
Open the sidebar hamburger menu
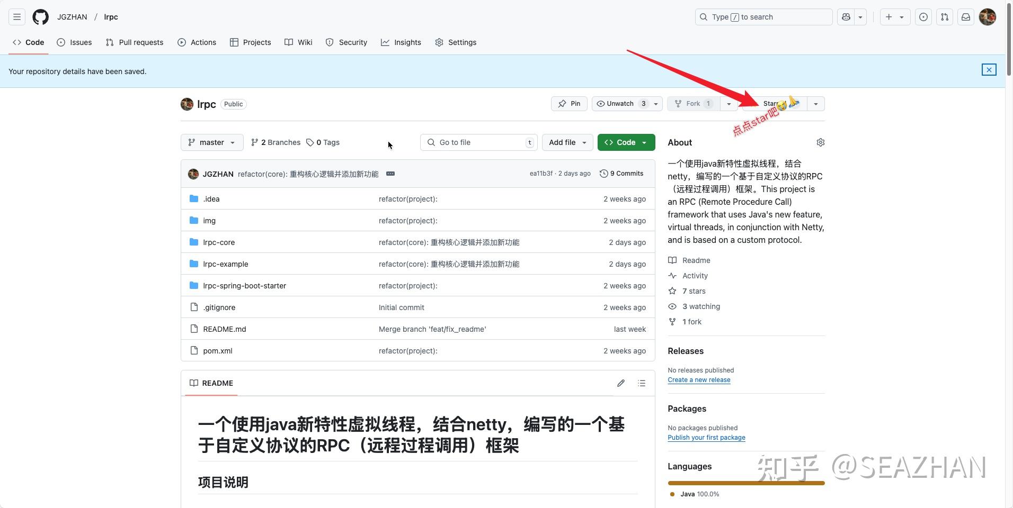(16, 16)
